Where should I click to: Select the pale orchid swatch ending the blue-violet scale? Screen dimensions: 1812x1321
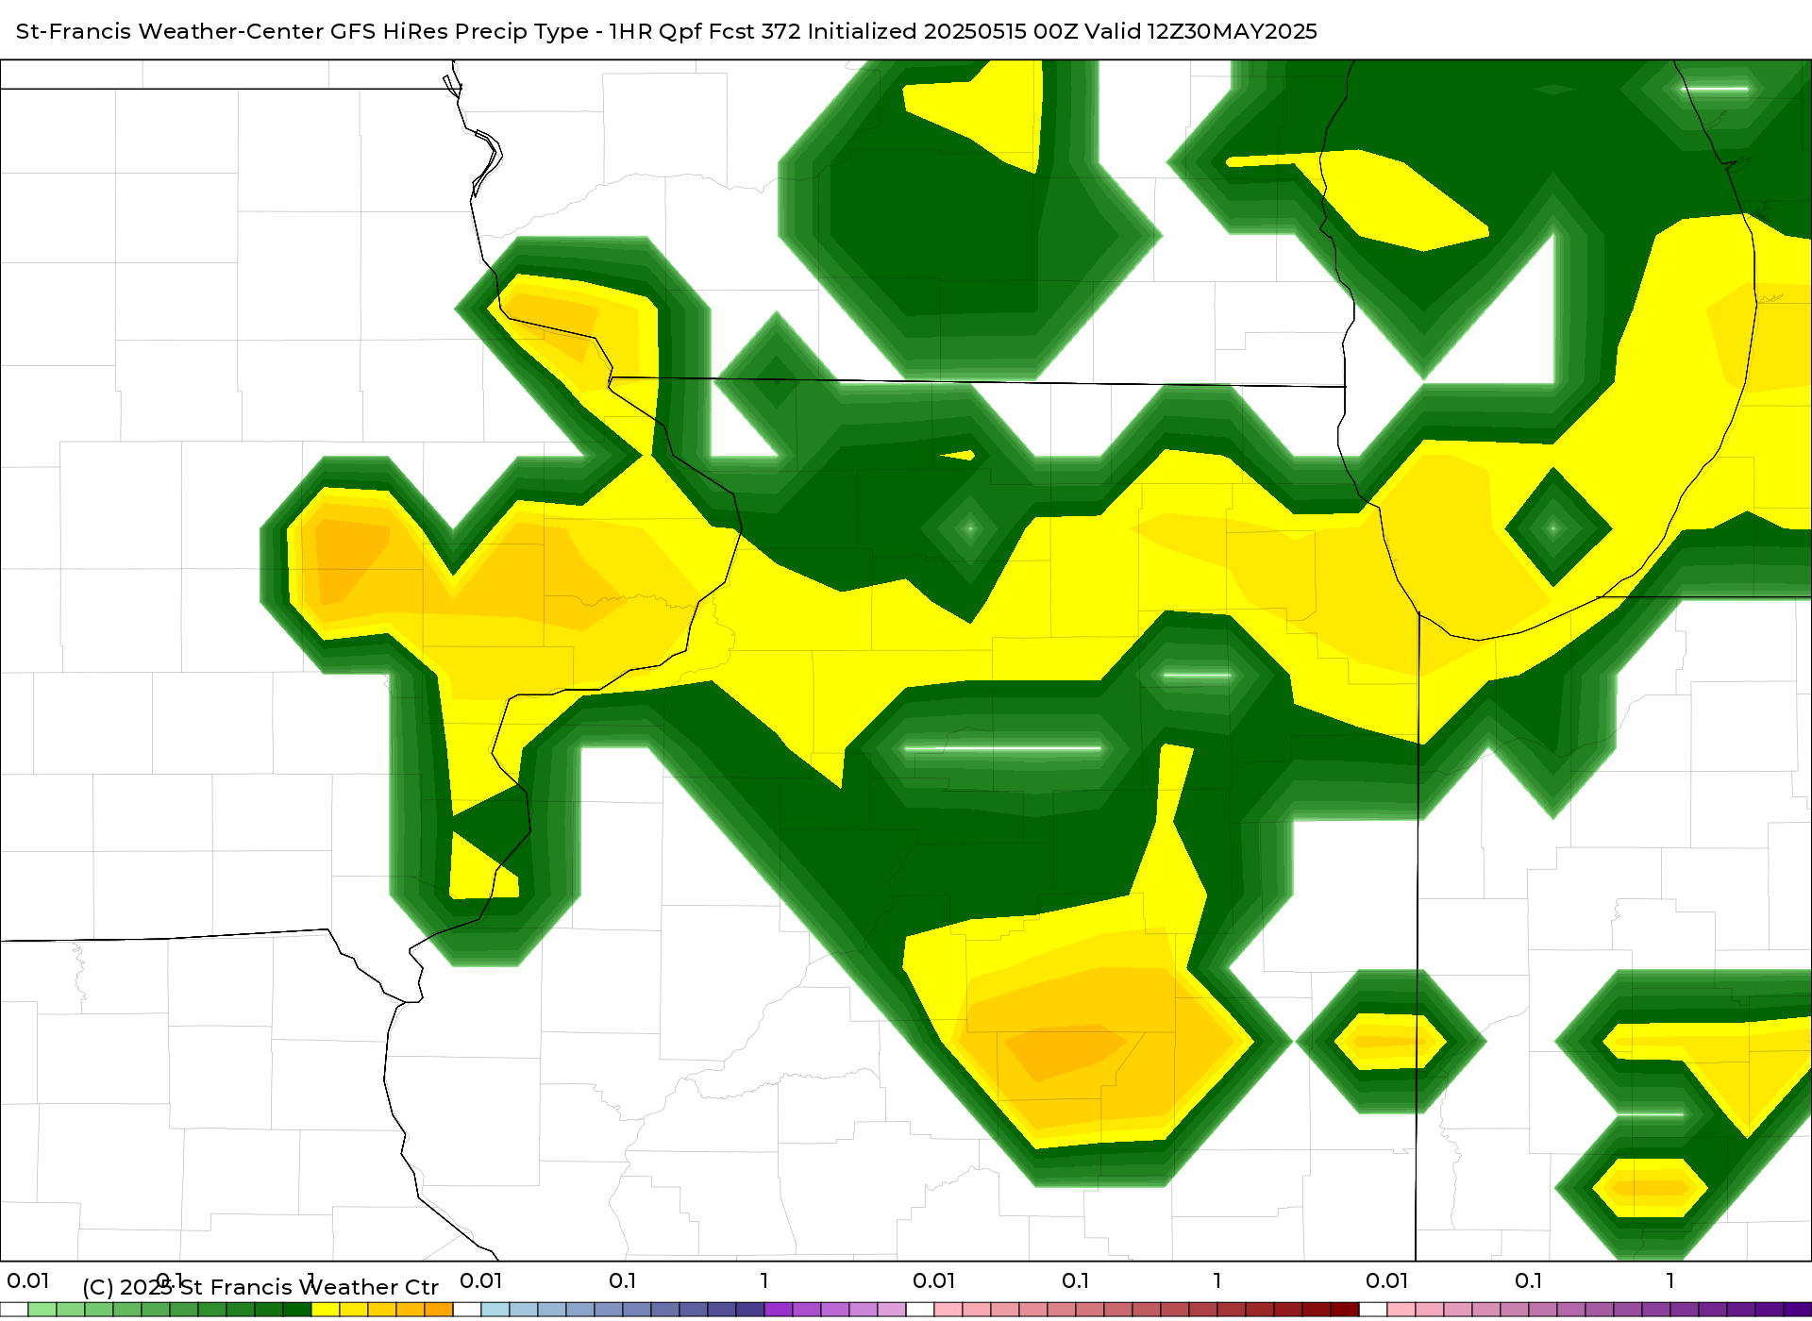[x=892, y=1310]
